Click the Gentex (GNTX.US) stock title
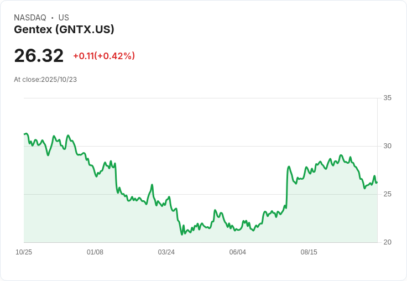This screenshot has height=281, width=407. [x=64, y=29]
